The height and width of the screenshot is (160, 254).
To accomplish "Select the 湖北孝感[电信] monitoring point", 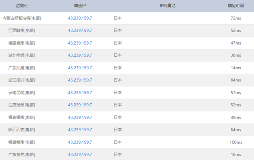I will tap(22, 55).
